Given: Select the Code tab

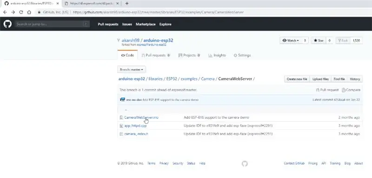Looking at the screenshot, I should pos(127,55).
